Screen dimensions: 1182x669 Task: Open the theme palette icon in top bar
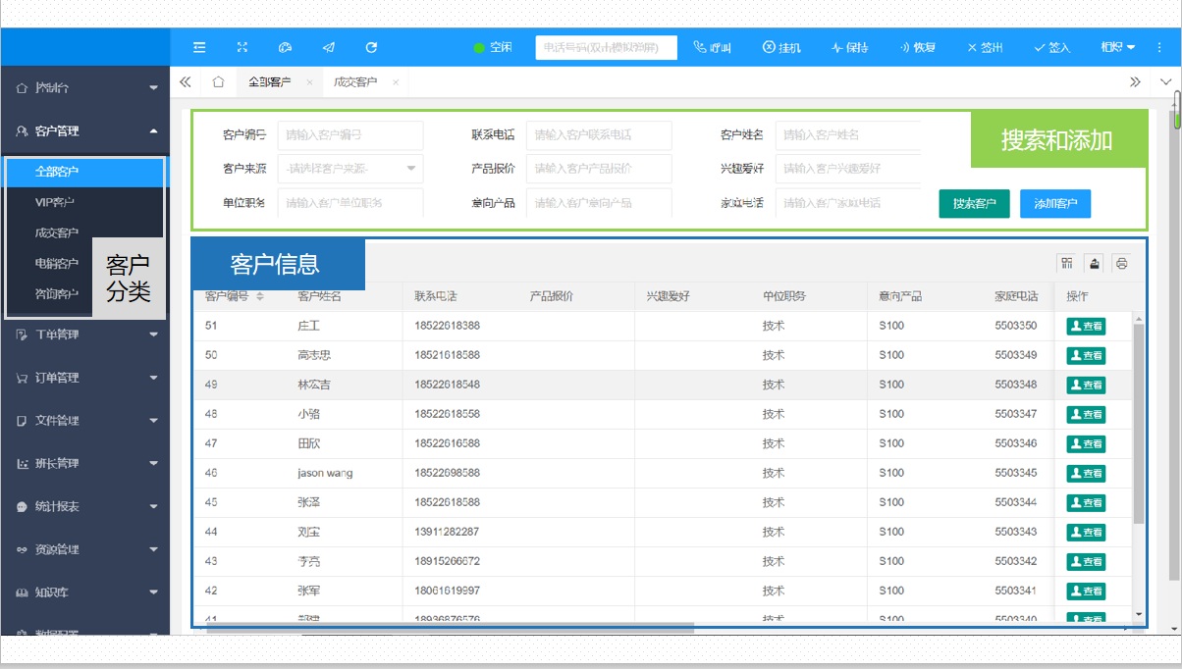pyautogui.click(x=286, y=47)
